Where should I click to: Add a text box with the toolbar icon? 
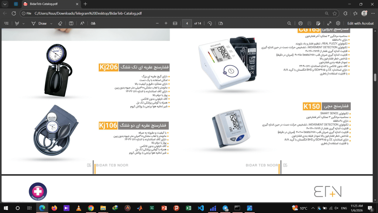[x=71, y=23]
